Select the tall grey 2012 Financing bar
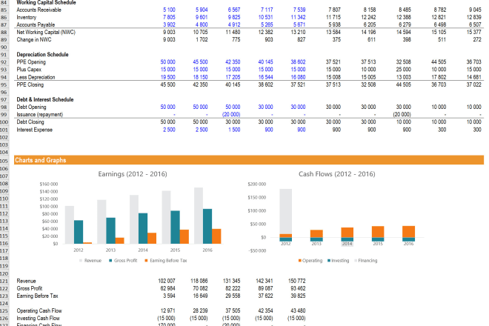 point(286,211)
